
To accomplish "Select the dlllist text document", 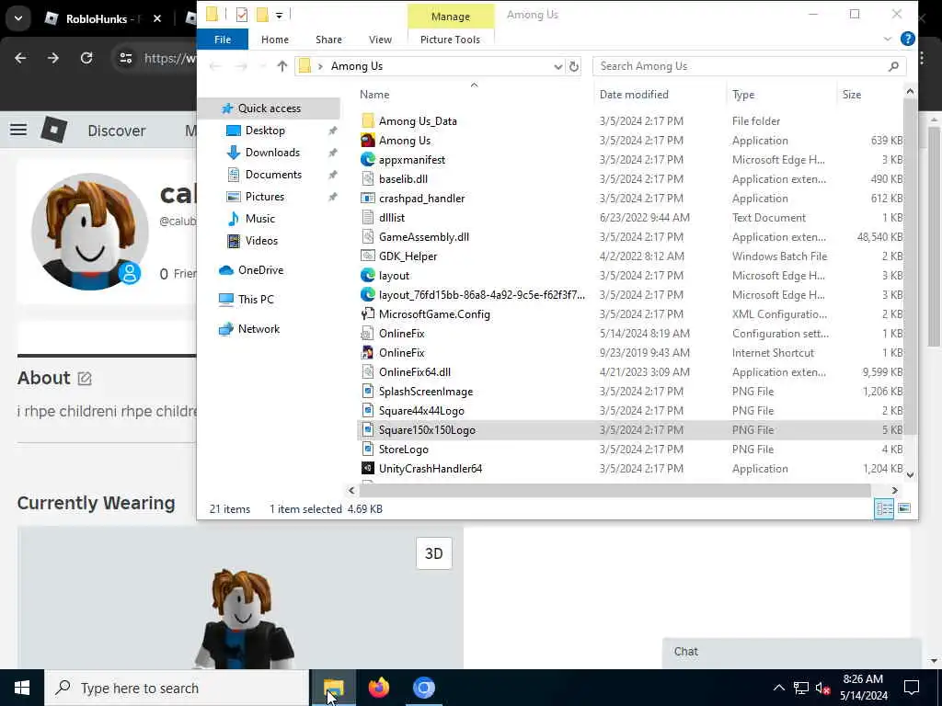I will 392,217.
